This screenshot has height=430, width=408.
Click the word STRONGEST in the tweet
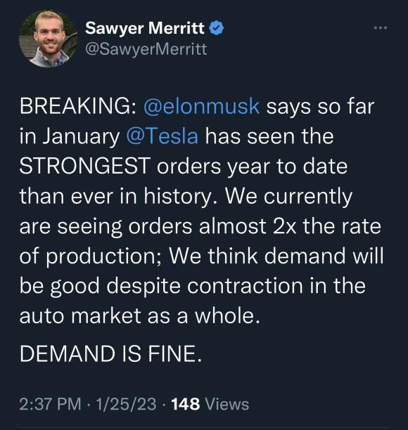[x=85, y=167]
